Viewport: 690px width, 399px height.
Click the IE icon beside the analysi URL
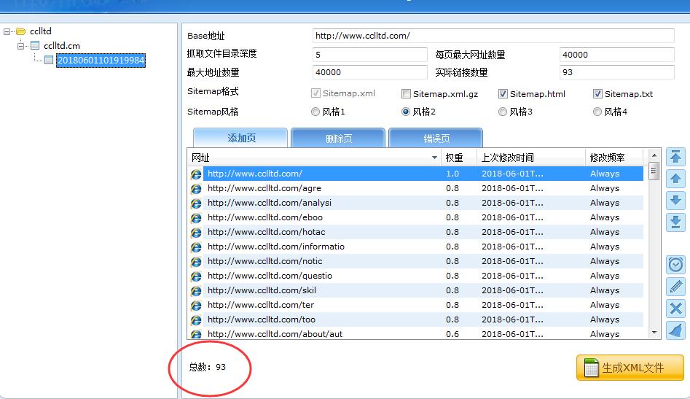point(196,203)
